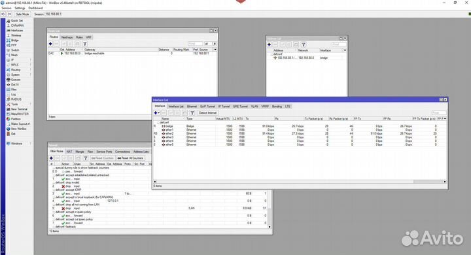
Task: Open the Bridge sidebar entry
Action: [14, 41]
